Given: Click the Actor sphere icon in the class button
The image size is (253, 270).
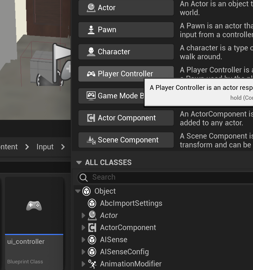Looking at the screenshot, I should click(91, 8).
